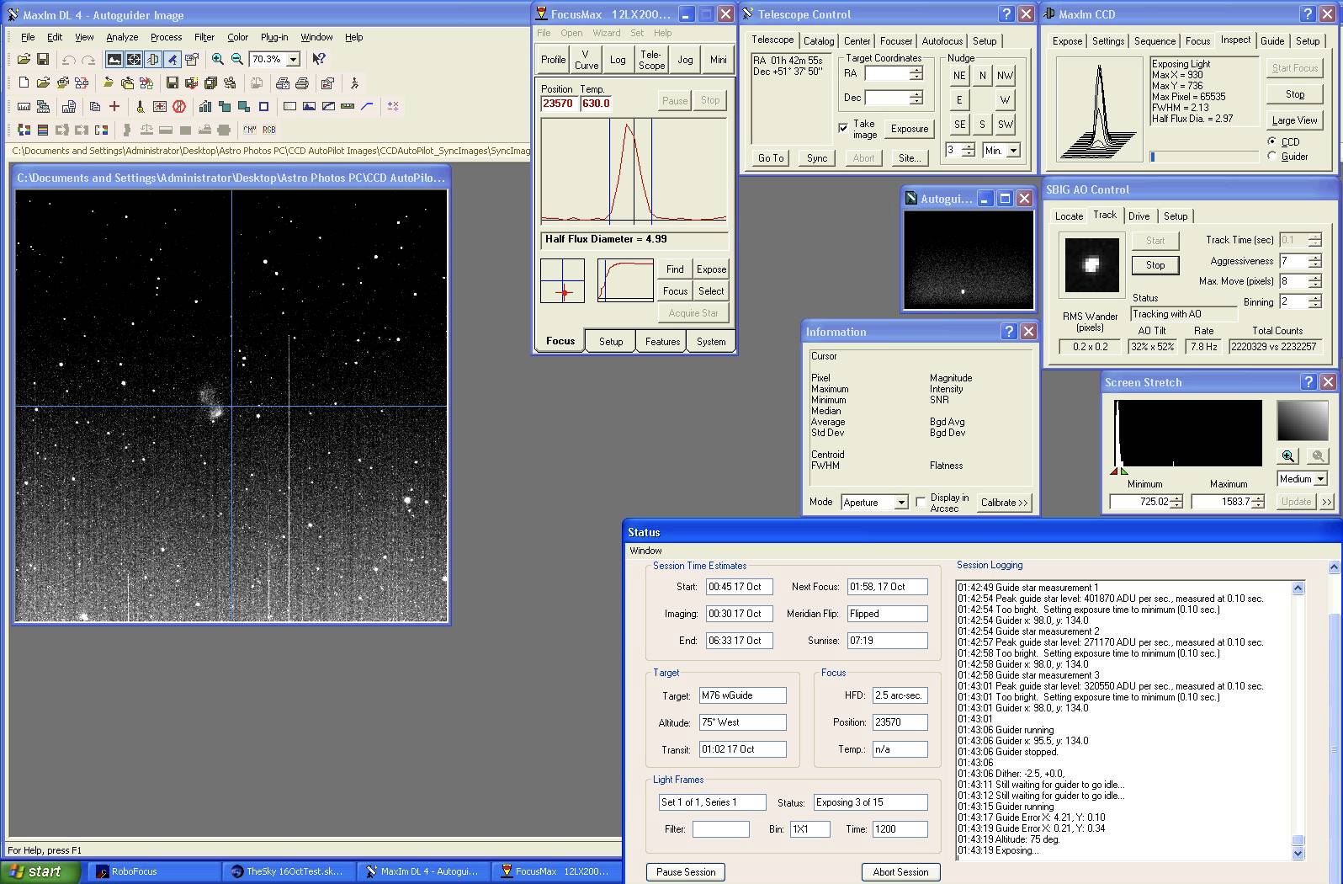The image size is (1343, 884).
Task: Toggle the crosshair target toolbar icon
Action: click(x=134, y=59)
